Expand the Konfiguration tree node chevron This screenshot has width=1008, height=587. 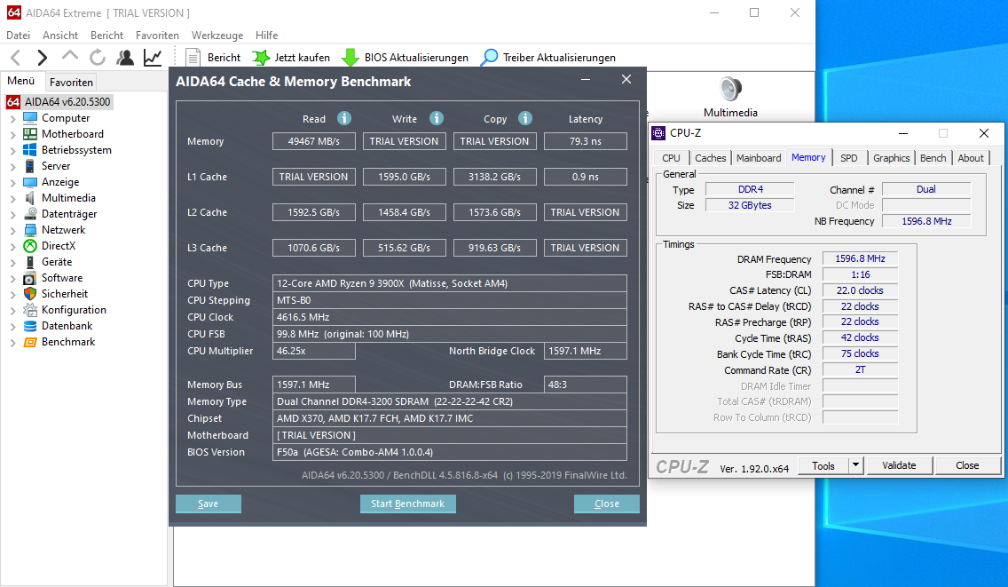(12, 310)
